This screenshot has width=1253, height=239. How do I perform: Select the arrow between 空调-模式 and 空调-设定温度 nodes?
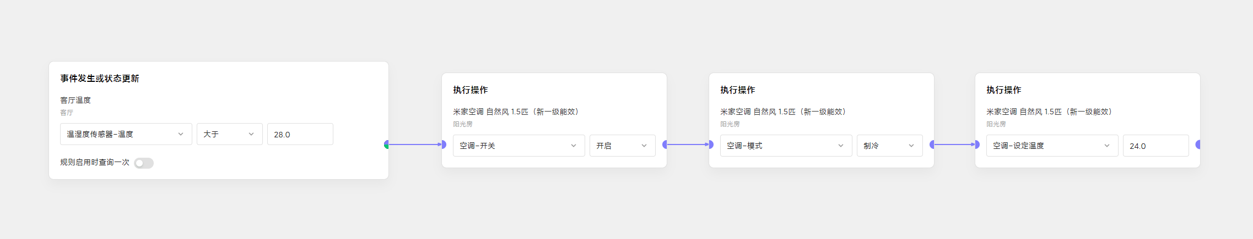[x=955, y=144]
